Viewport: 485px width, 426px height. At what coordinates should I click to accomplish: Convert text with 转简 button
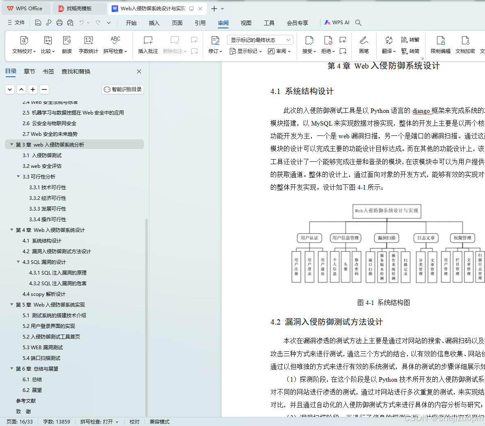click(x=410, y=51)
